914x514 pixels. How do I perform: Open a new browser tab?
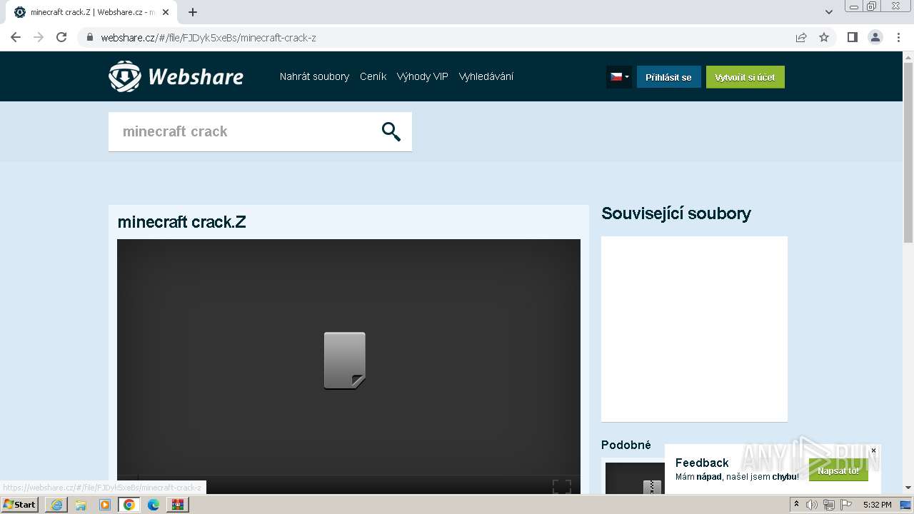pyautogui.click(x=193, y=12)
